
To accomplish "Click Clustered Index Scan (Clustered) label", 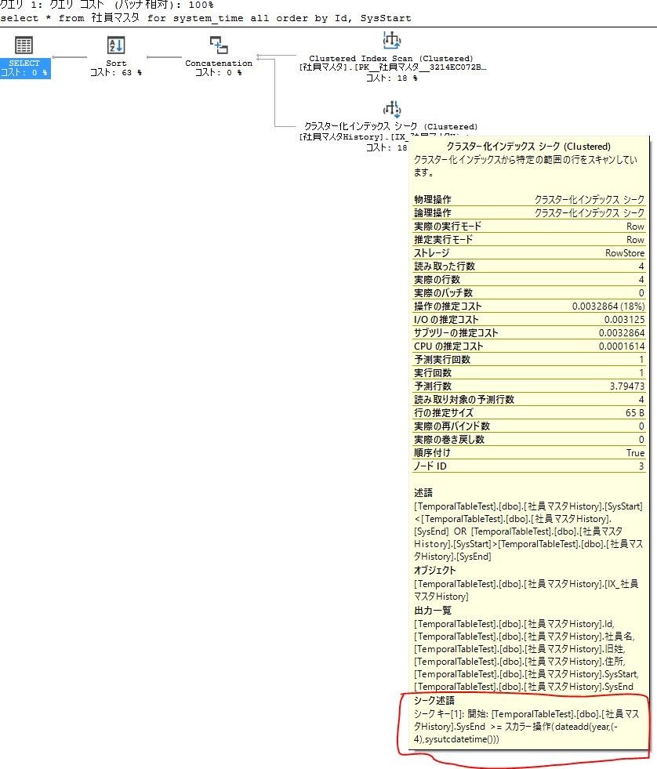I will (x=391, y=58).
